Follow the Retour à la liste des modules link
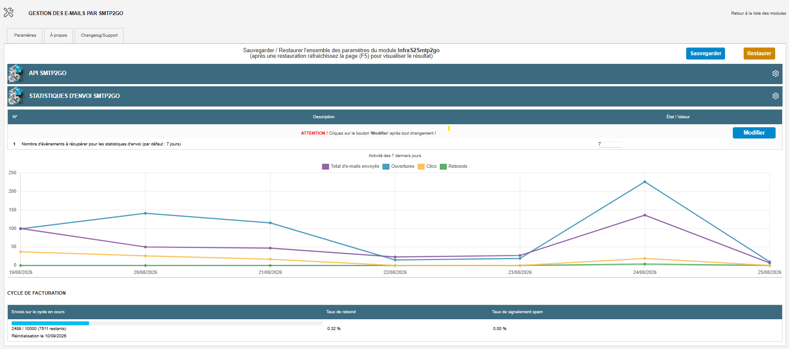789x349 pixels. (x=758, y=13)
